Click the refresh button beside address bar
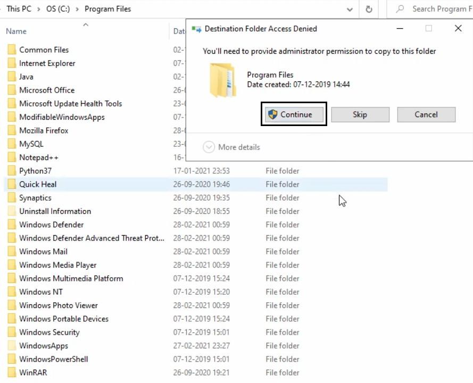Screen dimensions: 473x383 pos(369,10)
